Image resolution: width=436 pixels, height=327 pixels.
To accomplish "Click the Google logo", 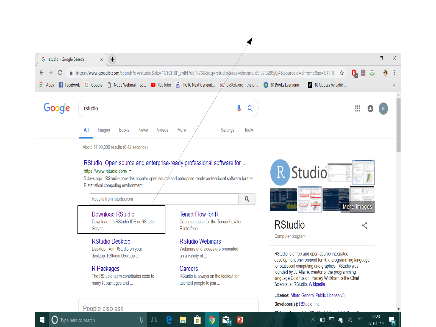I will coord(57,108).
